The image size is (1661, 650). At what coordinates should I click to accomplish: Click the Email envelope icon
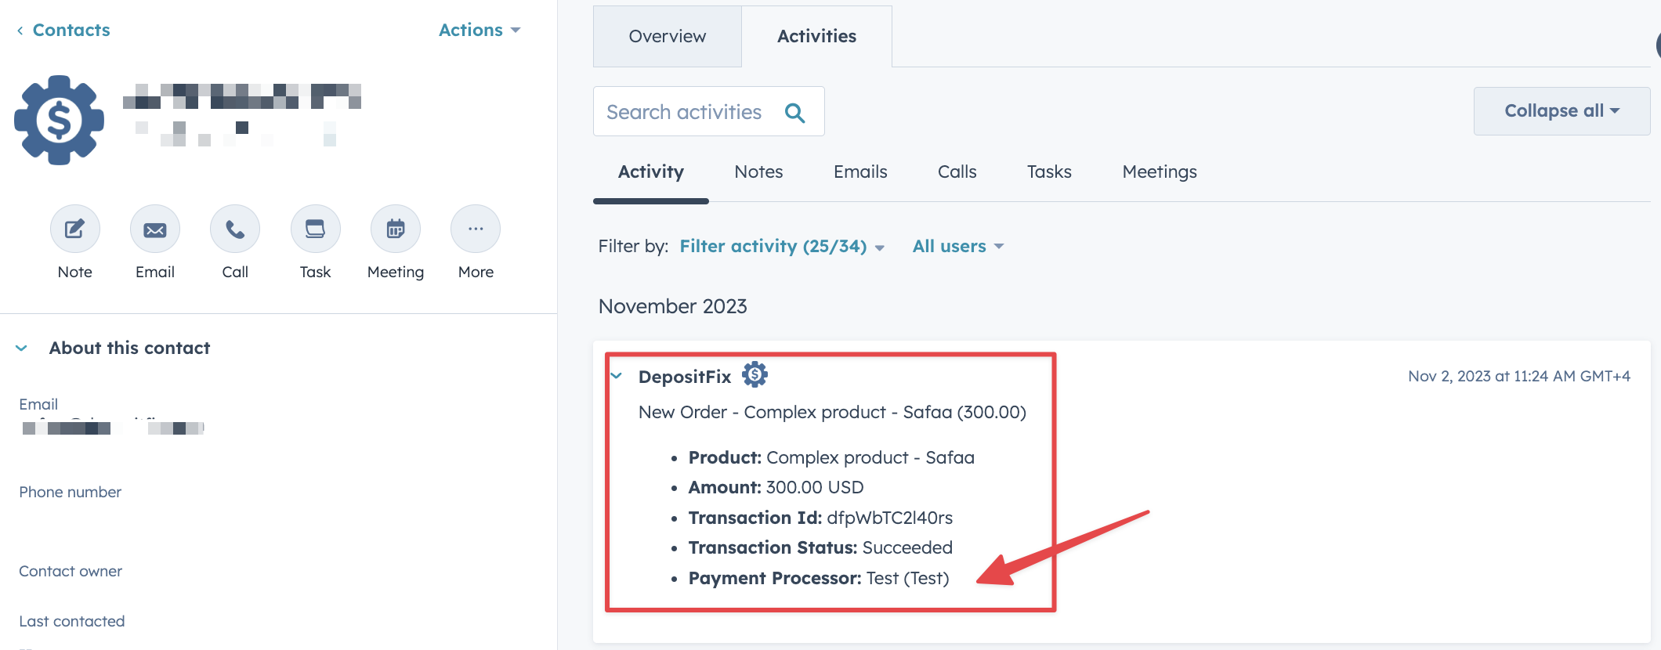155,229
